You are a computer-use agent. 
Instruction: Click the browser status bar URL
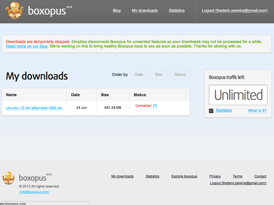pyautogui.click(x=13, y=203)
